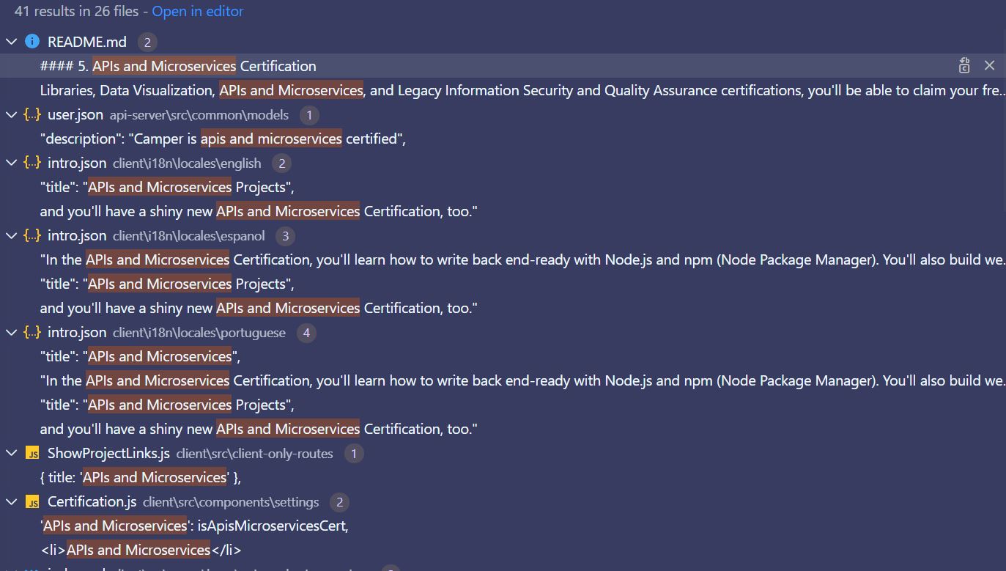Click the match count badge next to README.md
The height and width of the screenshot is (571, 1006).
(x=147, y=42)
